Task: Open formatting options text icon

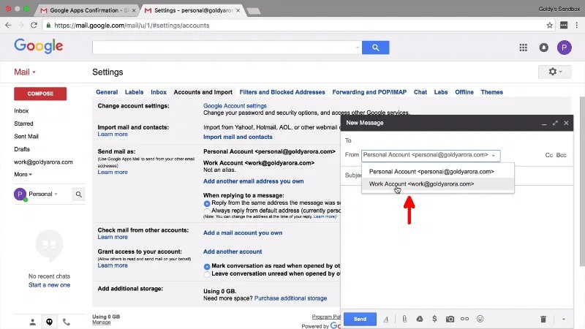Action: click(x=386, y=319)
